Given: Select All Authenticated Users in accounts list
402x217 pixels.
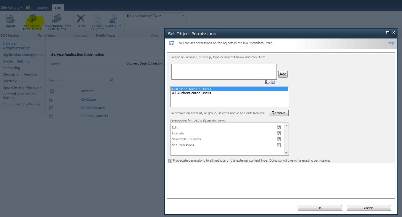Looking at the screenshot, I should (192, 93).
